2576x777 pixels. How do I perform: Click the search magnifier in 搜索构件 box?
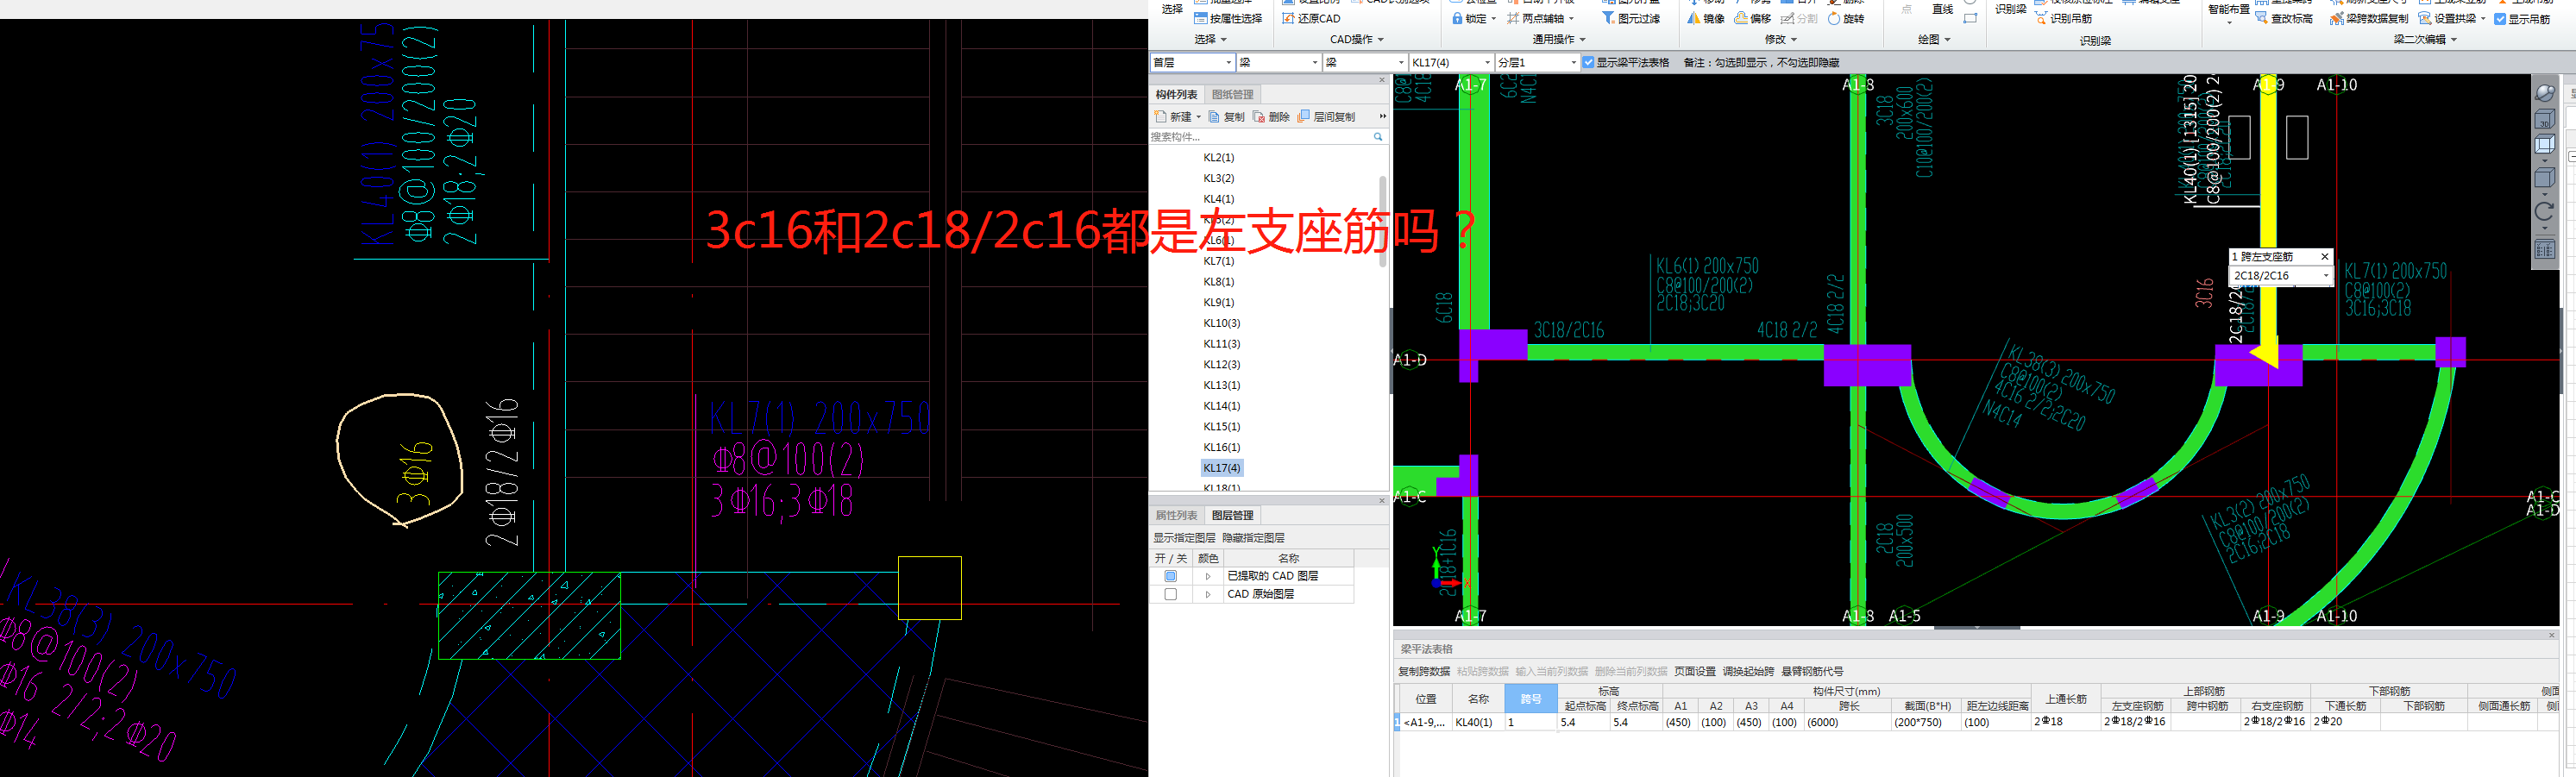tap(1378, 137)
